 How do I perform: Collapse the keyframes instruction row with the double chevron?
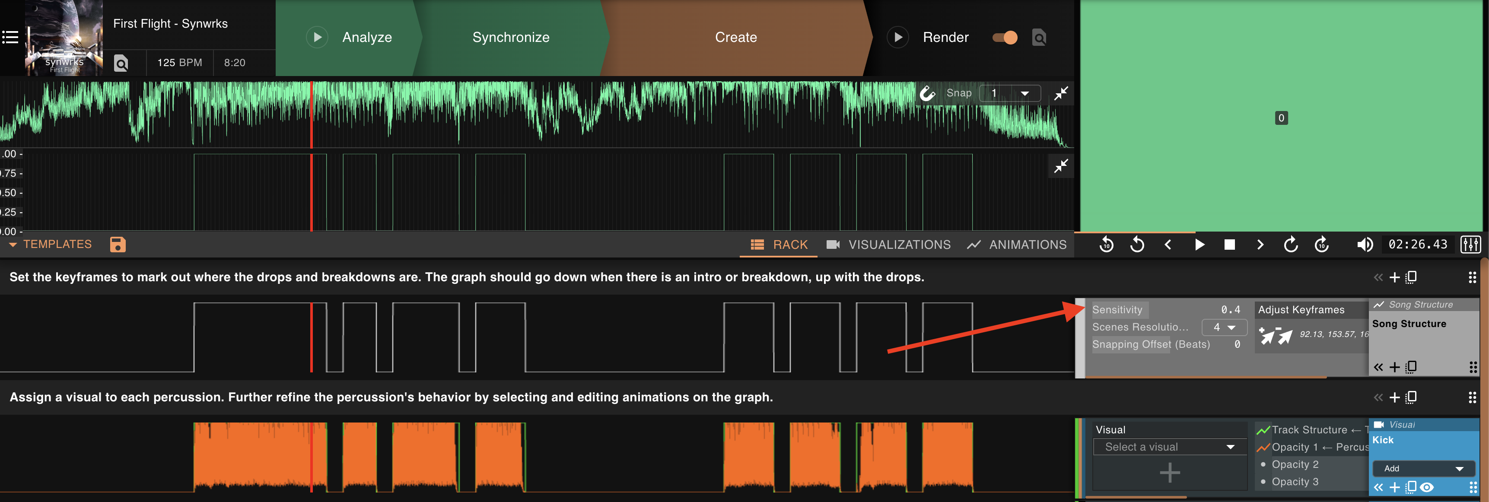click(1378, 278)
